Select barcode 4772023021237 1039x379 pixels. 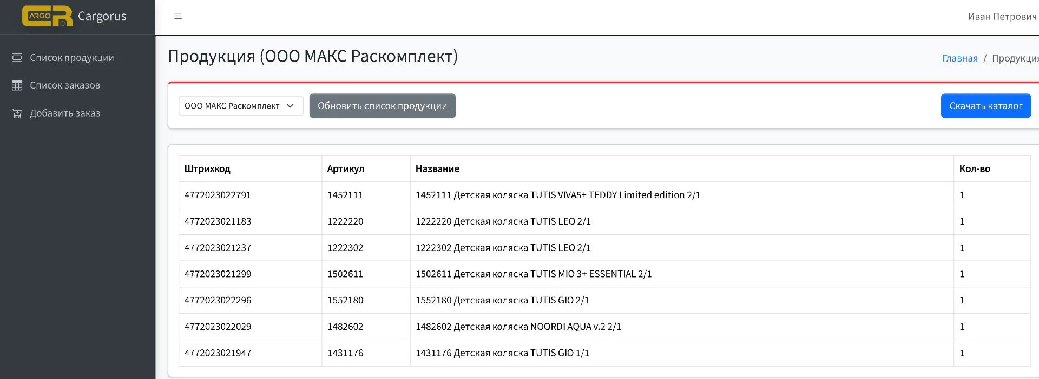tap(218, 248)
